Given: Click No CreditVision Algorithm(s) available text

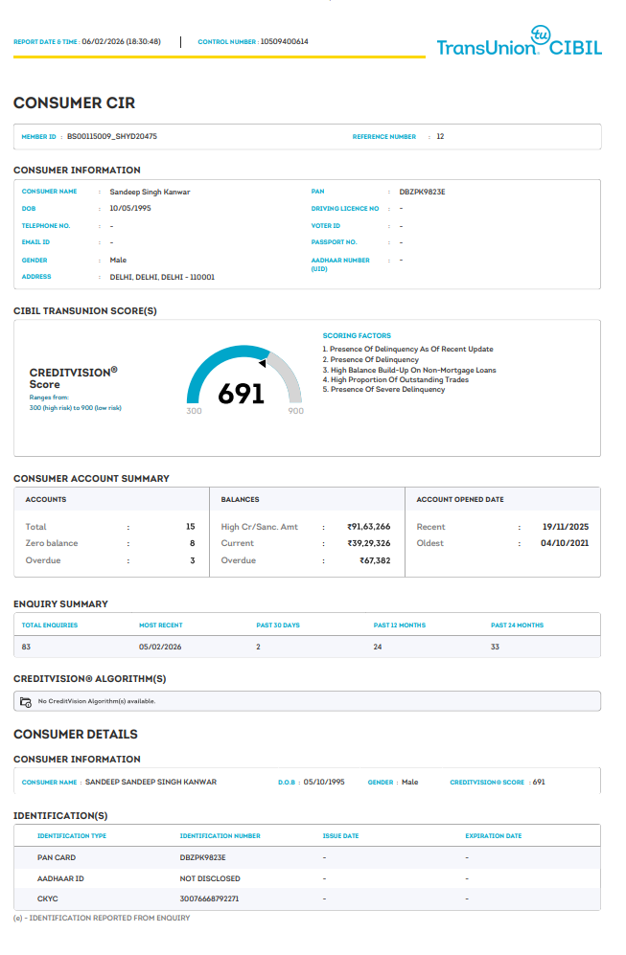Looking at the screenshot, I should pos(97,701).
